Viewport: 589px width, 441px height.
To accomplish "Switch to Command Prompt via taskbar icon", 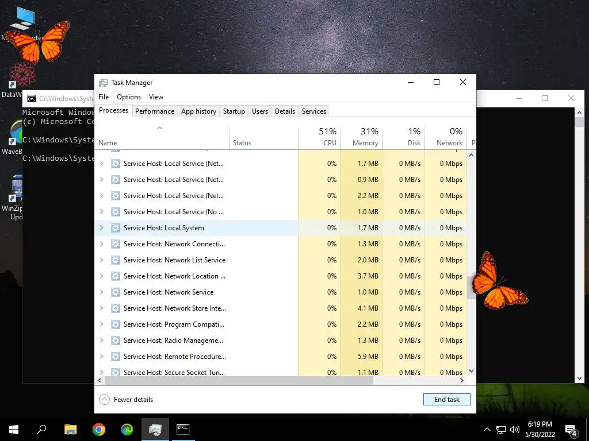I will 183,430.
